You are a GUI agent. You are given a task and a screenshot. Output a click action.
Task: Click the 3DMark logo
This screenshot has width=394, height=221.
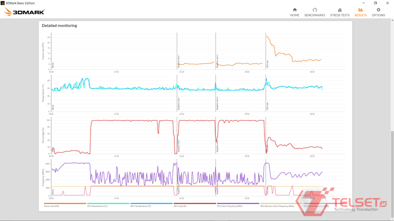pos(24,12)
